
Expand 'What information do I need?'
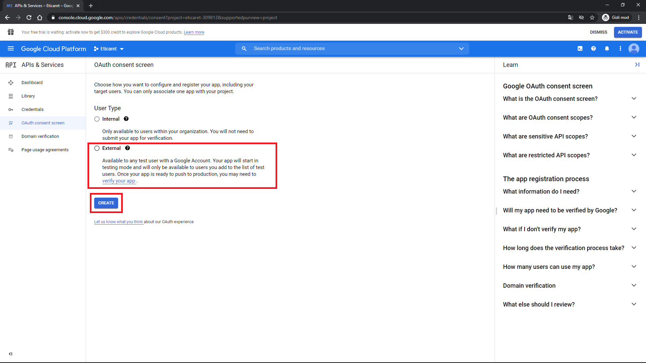pyautogui.click(x=634, y=191)
